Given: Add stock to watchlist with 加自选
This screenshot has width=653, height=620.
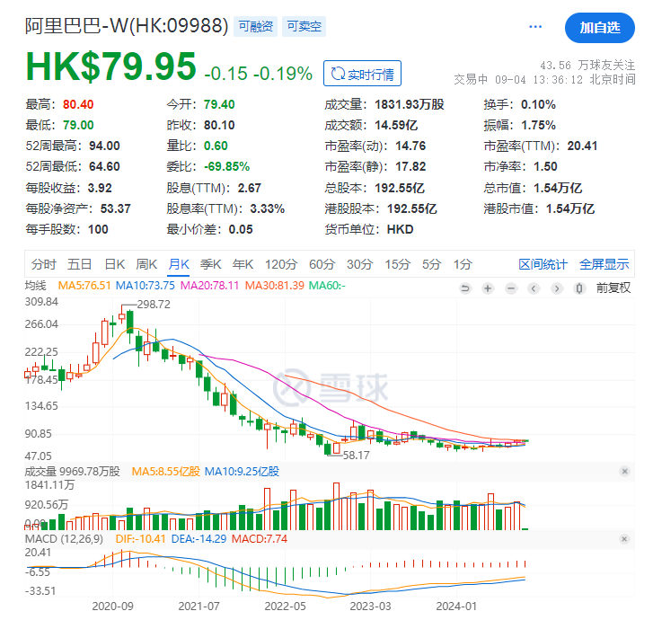Looking at the screenshot, I should (599, 28).
